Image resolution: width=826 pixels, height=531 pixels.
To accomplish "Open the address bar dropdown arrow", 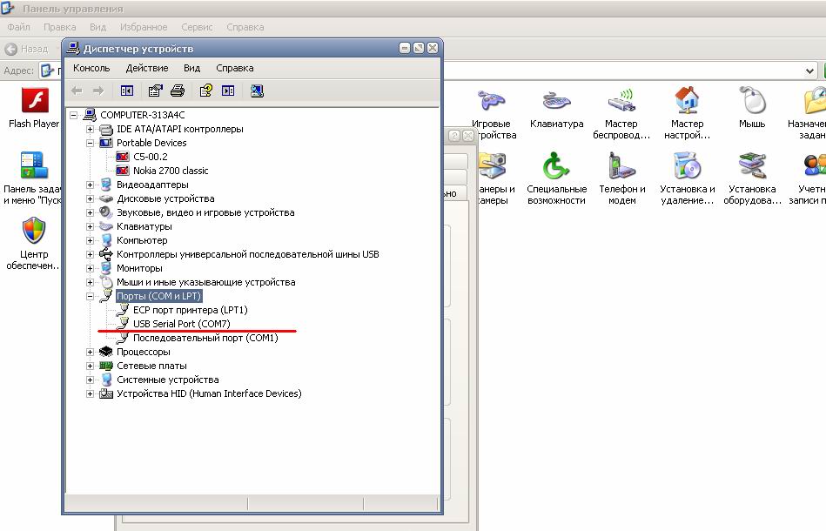I will [x=809, y=71].
